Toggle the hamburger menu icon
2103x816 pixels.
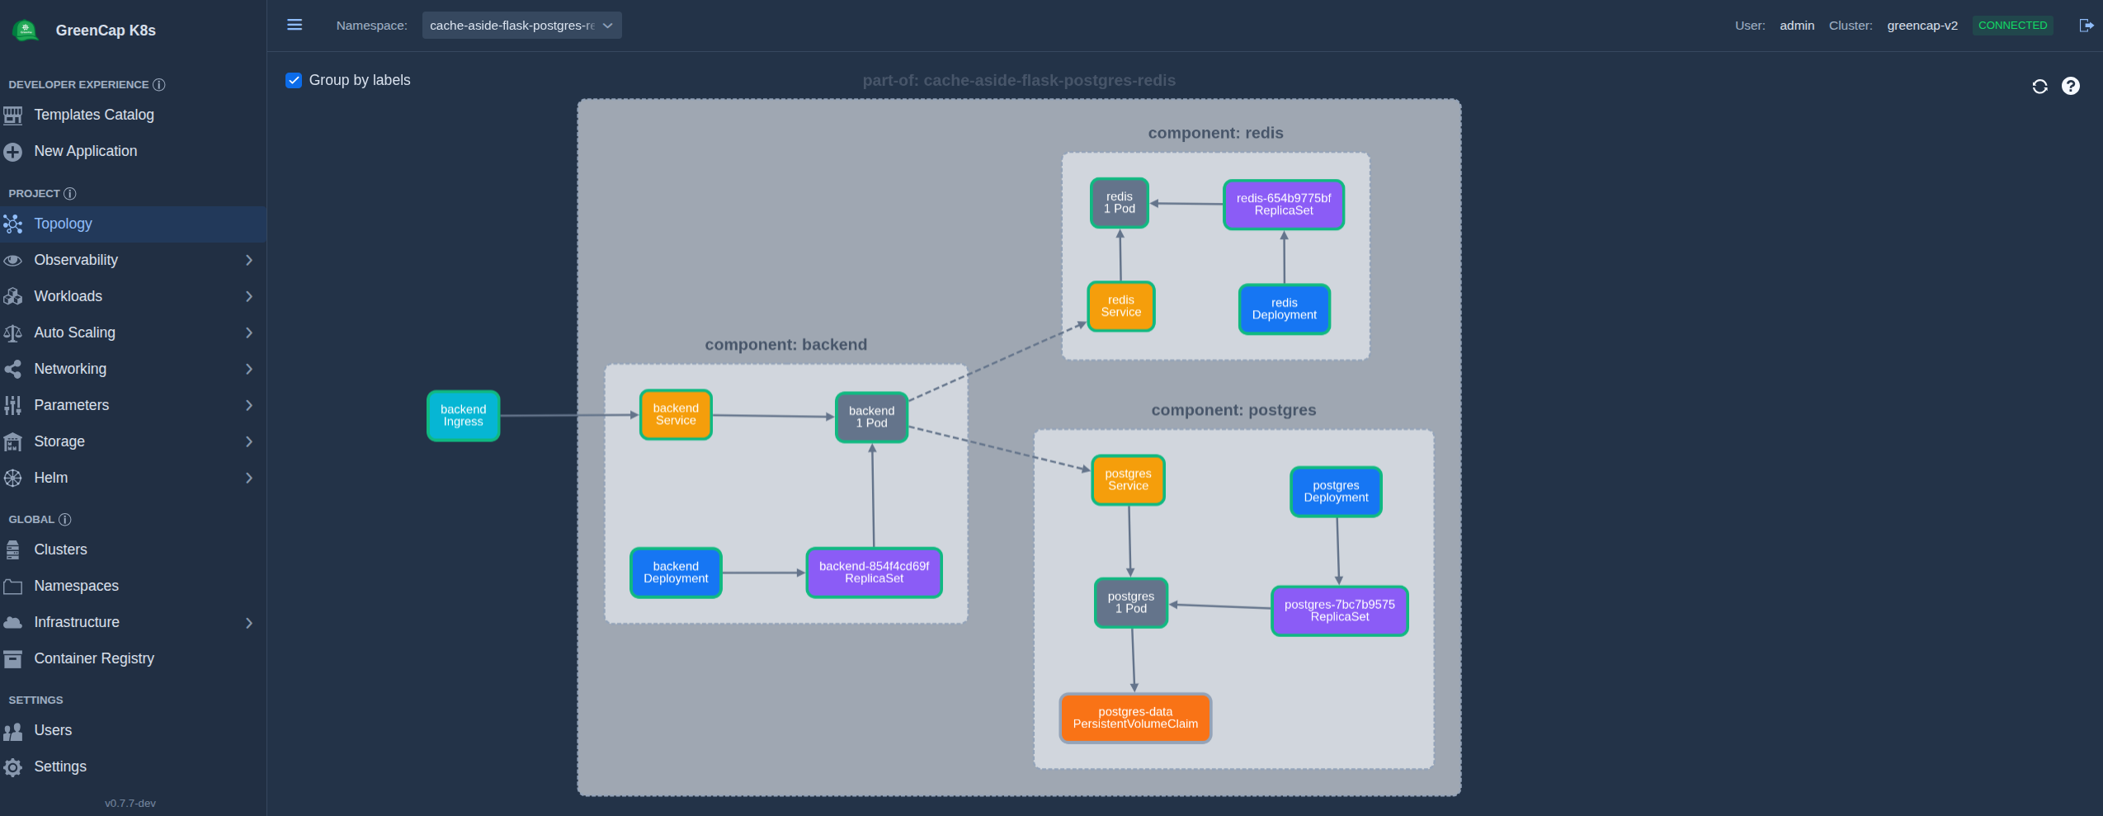295,25
